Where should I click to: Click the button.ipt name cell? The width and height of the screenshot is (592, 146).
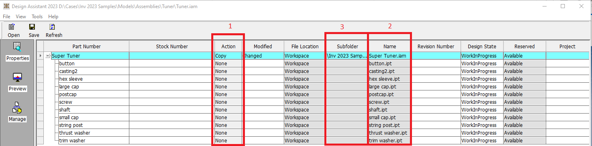[x=390, y=64]
